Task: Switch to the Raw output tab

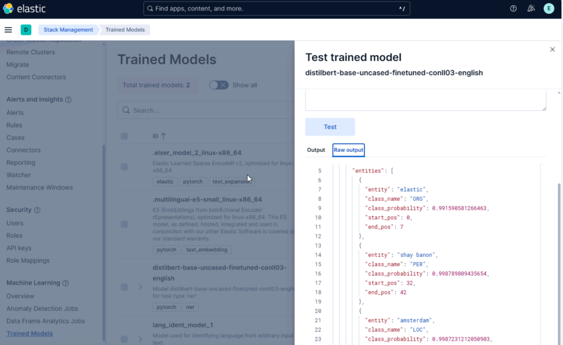Action: pyautogui.click(x=348, y=150)
